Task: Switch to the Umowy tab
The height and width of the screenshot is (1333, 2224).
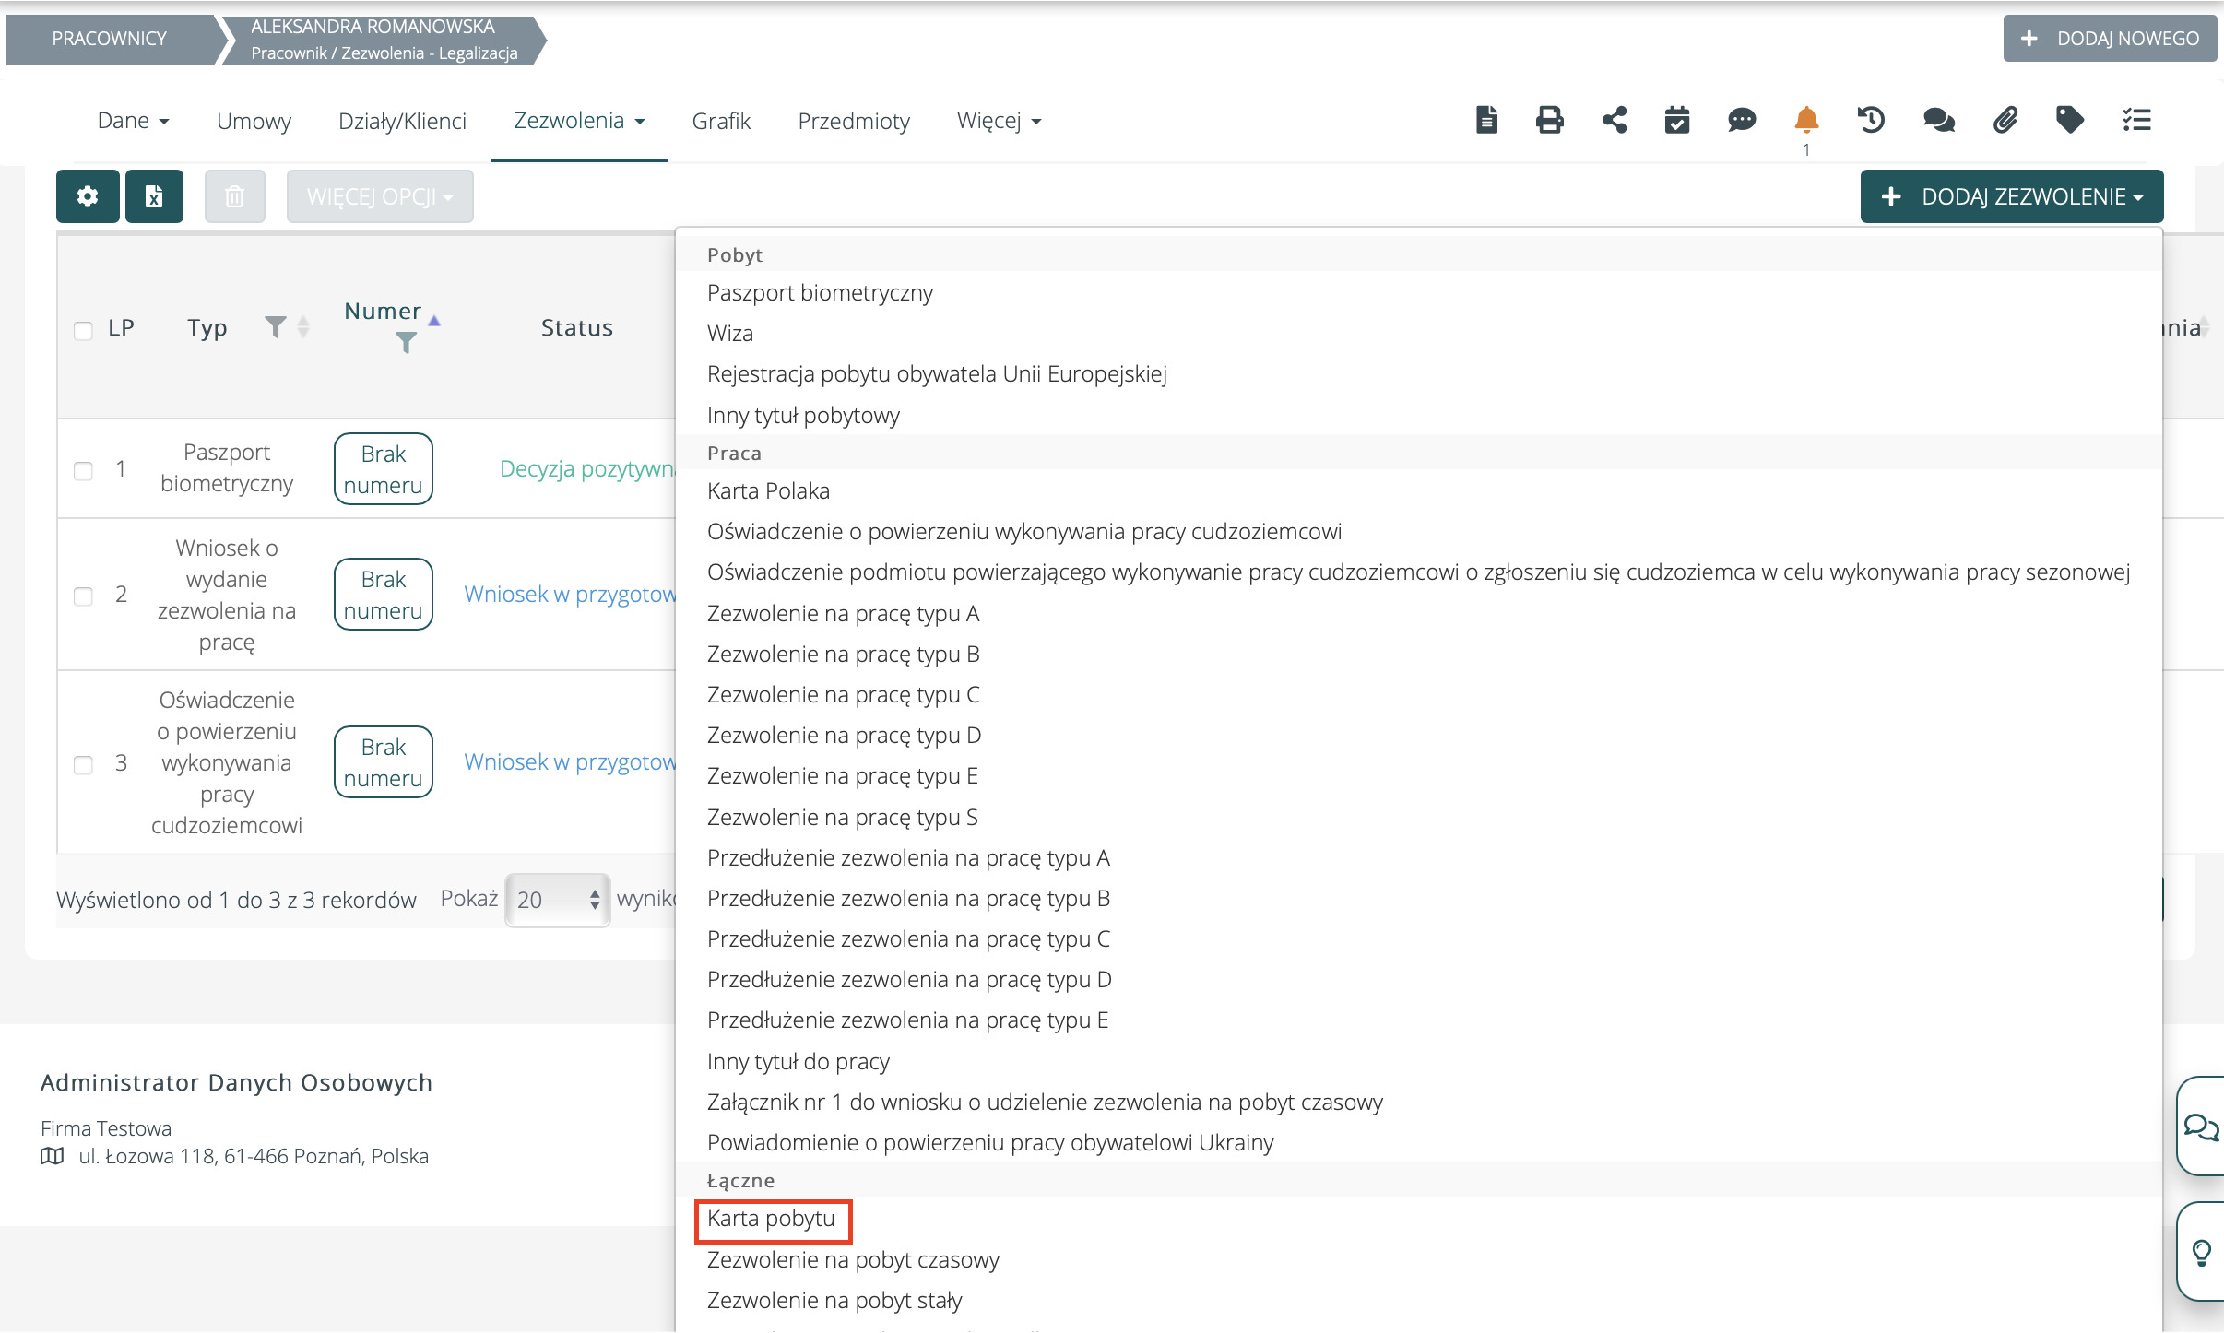Action: pyautogui.click(x=254, y=121)
